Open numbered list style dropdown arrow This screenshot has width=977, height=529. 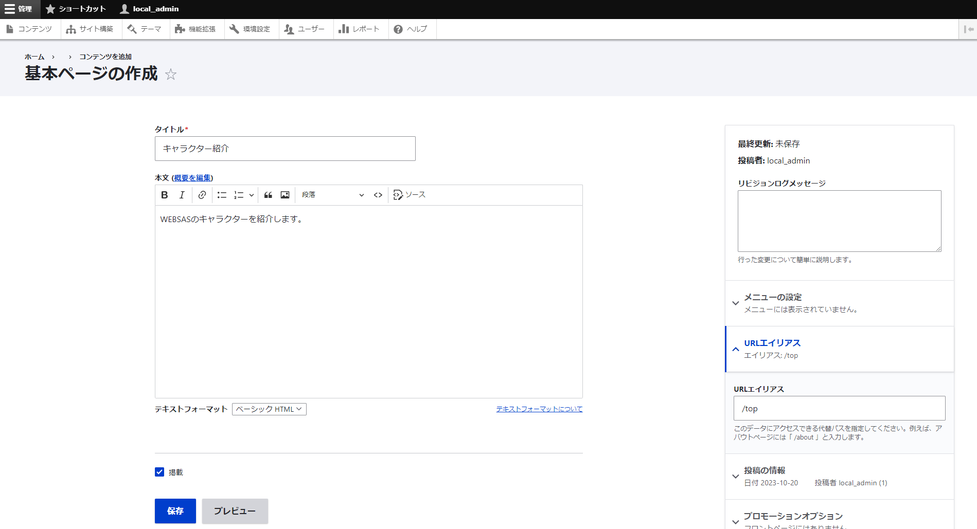[x=251, y=195]
